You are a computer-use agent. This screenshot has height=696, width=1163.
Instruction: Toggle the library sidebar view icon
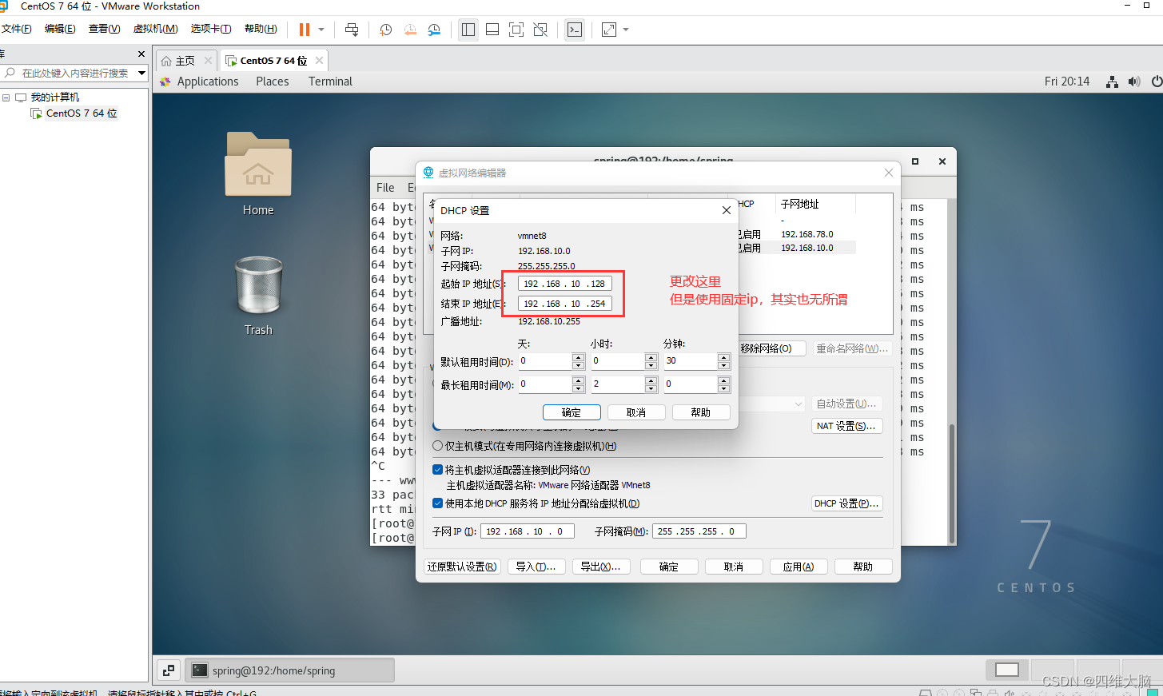click(468, 30)
